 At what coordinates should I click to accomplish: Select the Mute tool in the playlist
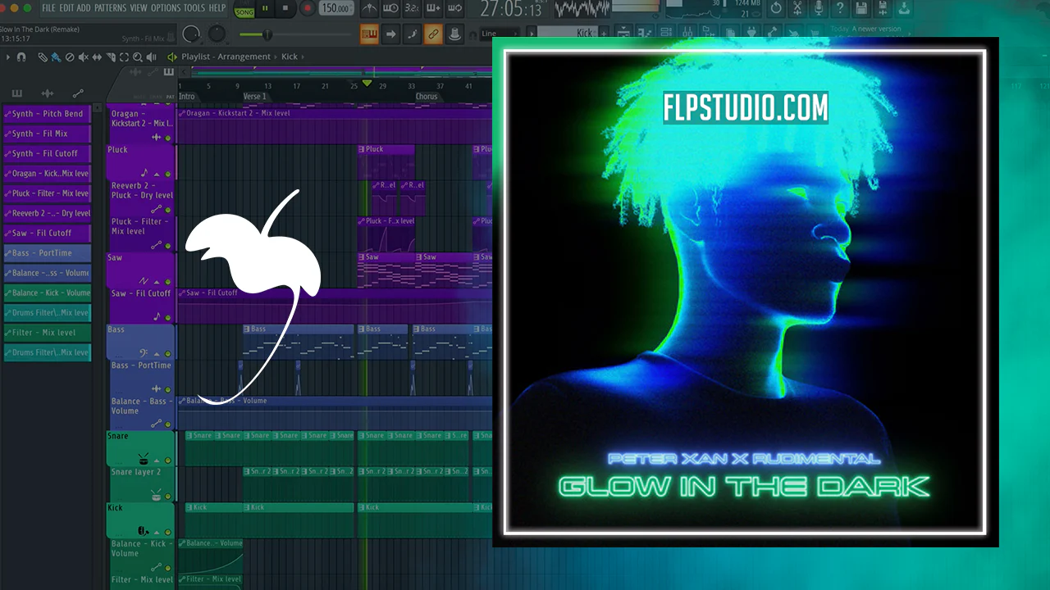[x=83, y=57]
